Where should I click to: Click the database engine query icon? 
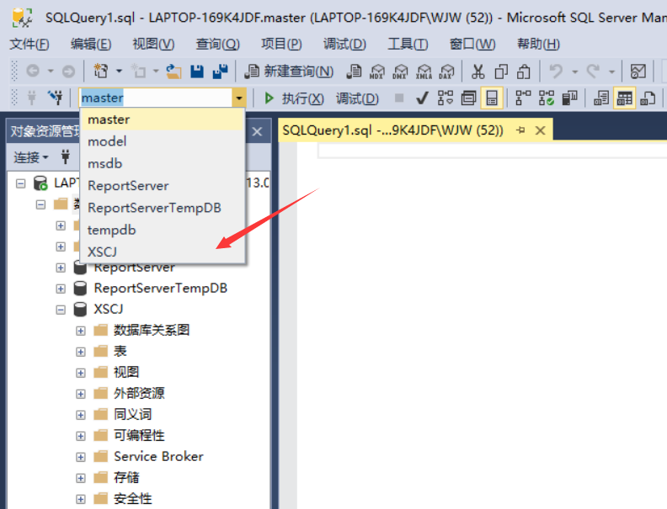tap(354, 72)
